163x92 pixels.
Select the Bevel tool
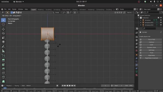tap(3, 69)
